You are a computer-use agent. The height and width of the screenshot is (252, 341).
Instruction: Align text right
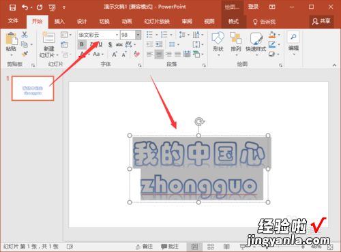pos(168,54)
